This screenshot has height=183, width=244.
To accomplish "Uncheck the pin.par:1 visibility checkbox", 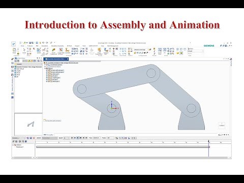I will (x=47, y=76).
